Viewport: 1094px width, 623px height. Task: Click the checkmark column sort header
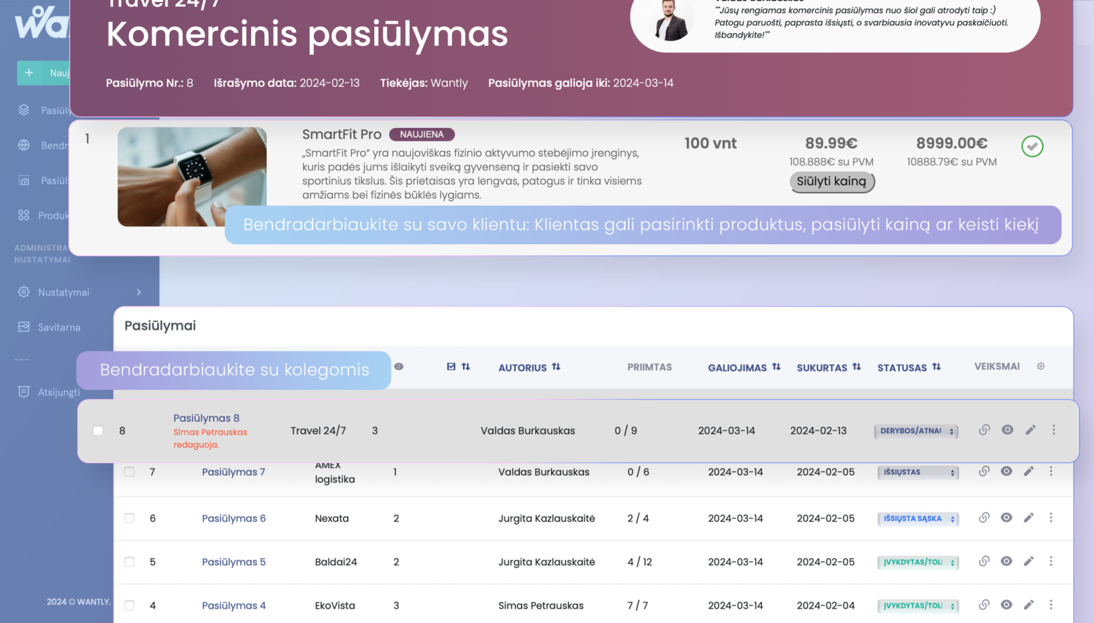coord(458,366)
